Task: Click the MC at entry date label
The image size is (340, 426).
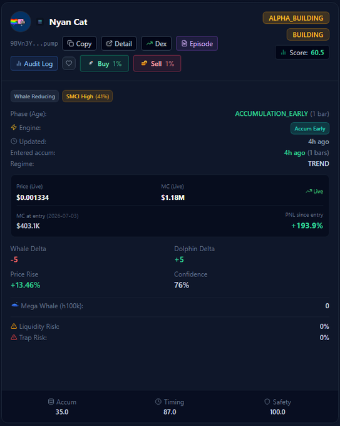Action: pyautogui.click(x=47, y=216)
